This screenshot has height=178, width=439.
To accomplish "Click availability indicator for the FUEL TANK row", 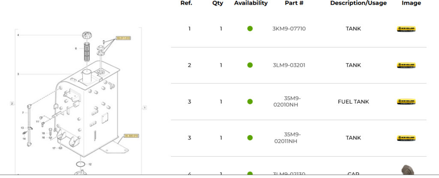I will [x=250, y=102].
